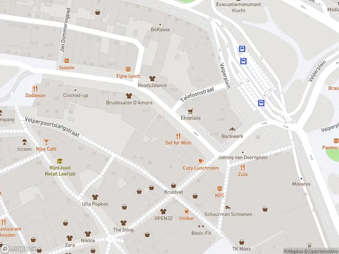
Task: Click the Ekoplaza shopping cart icon
Action: pyautogui.click(x=190, y=111)
